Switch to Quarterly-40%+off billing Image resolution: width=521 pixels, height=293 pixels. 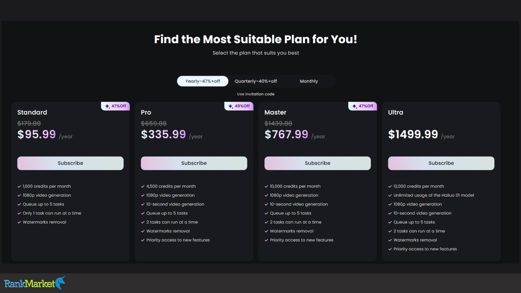(256, 81)
